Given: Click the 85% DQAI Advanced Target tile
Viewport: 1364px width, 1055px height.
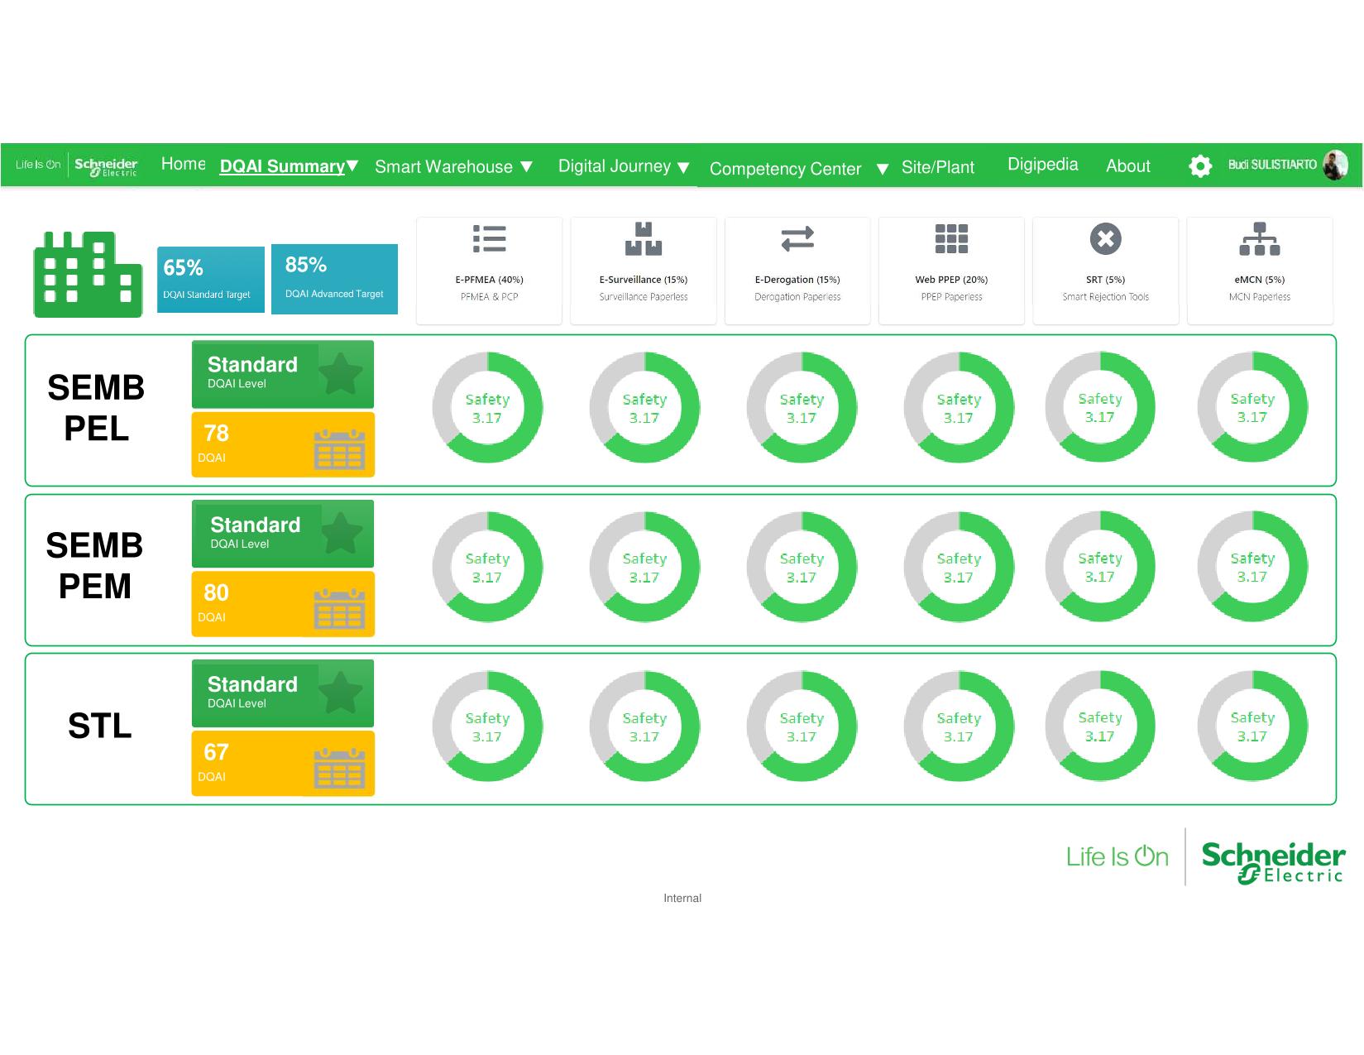Looking at the screenshot, I should coord(334,279).
